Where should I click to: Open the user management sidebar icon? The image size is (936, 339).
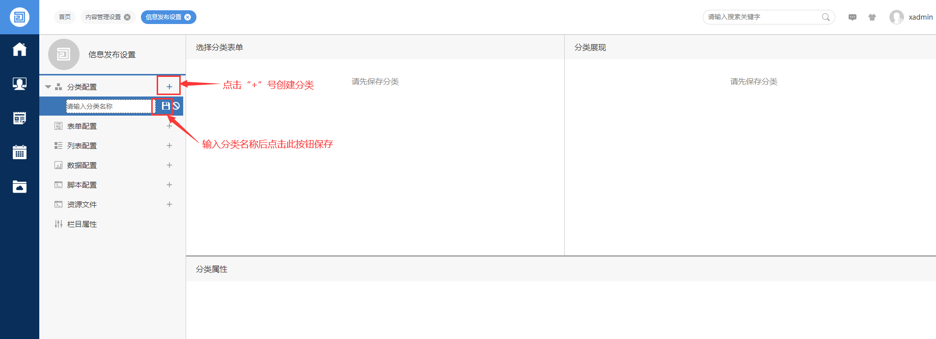[x=20, y=84]
